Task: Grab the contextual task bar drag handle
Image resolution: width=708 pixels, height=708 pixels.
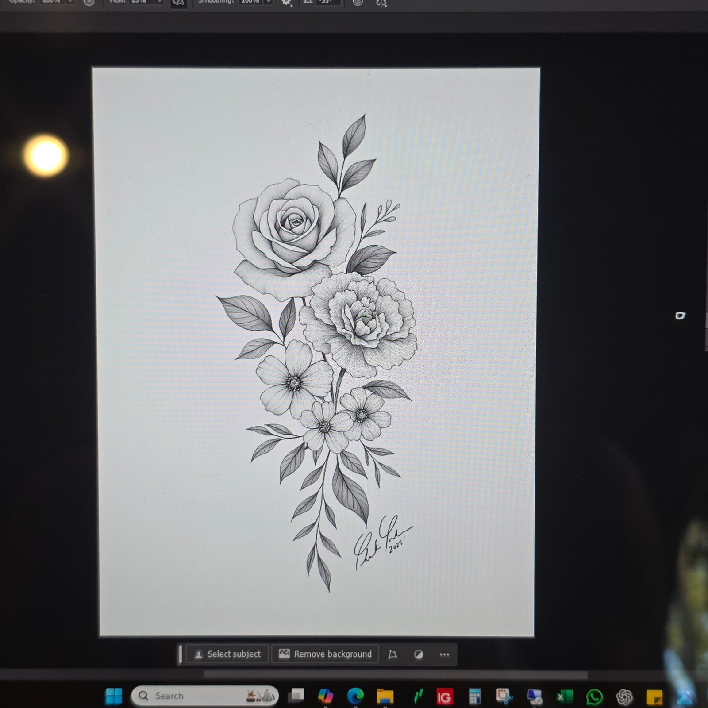Action: [181, 654]
